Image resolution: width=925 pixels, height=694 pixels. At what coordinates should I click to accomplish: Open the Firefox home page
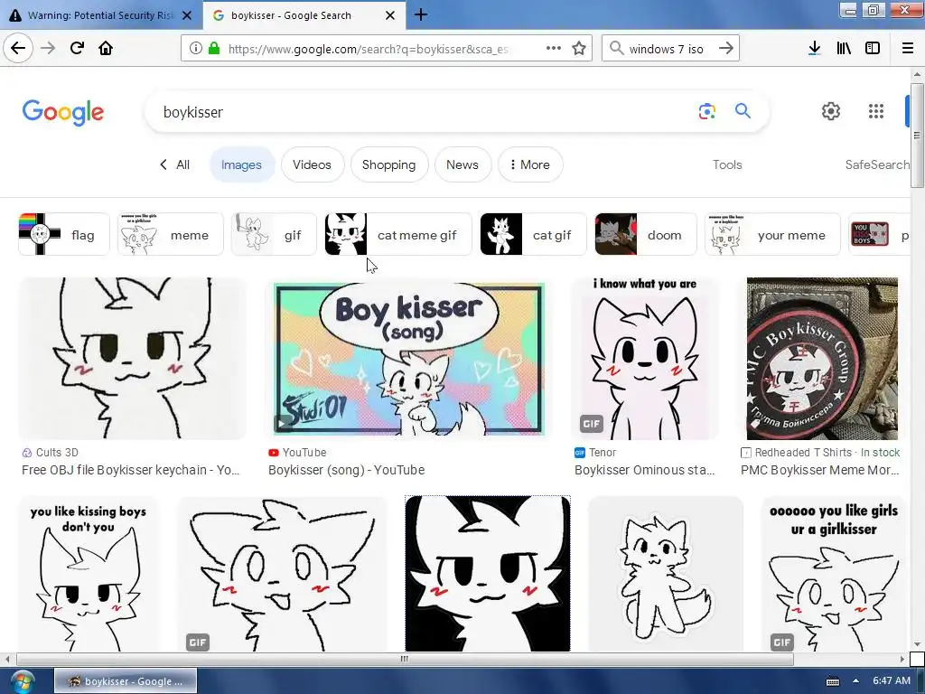coord(106,48)
